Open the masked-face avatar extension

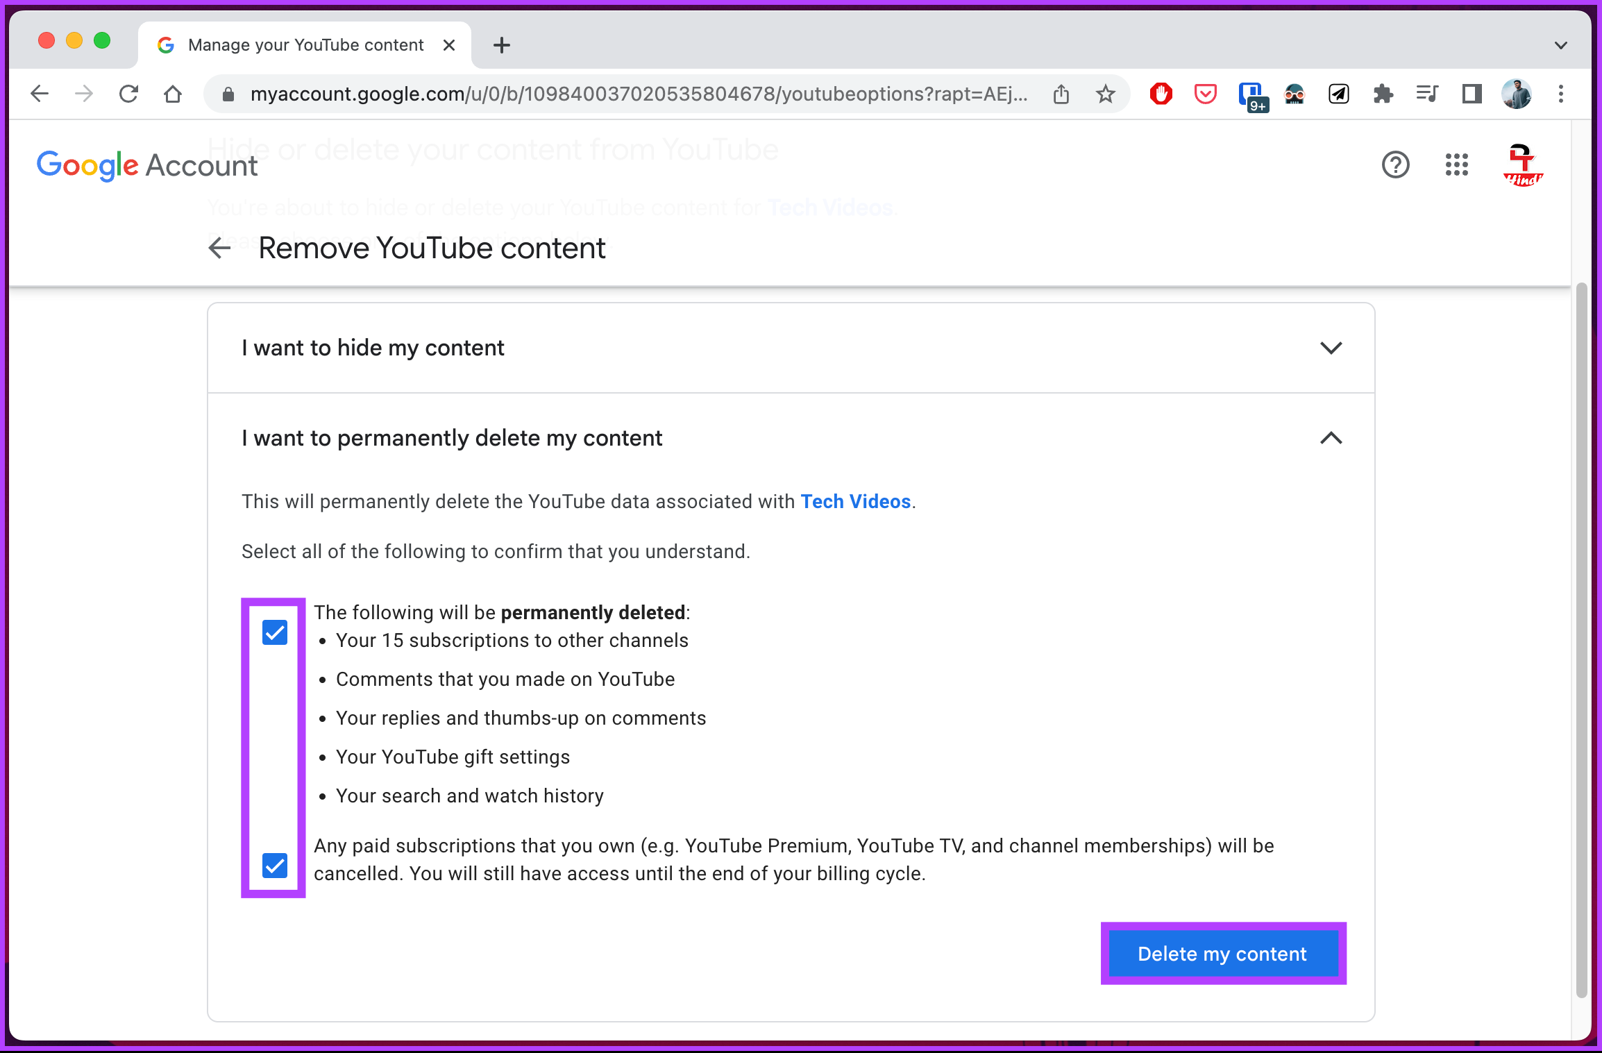1295,94
